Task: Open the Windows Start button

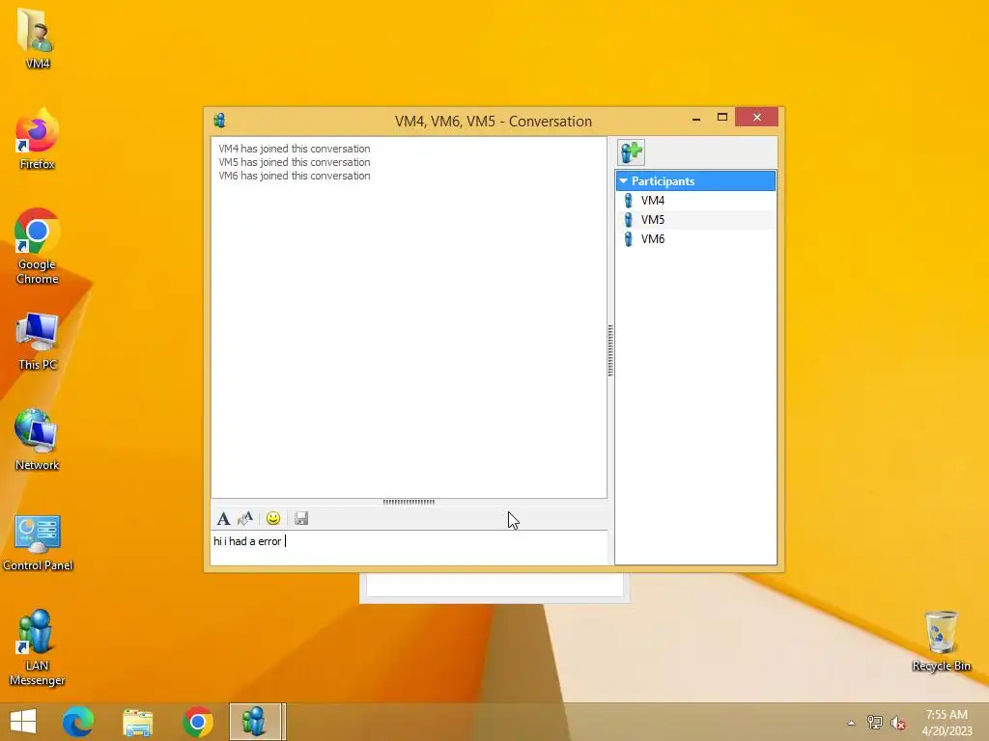Action: pyautogui.click(x=23, y=722)
